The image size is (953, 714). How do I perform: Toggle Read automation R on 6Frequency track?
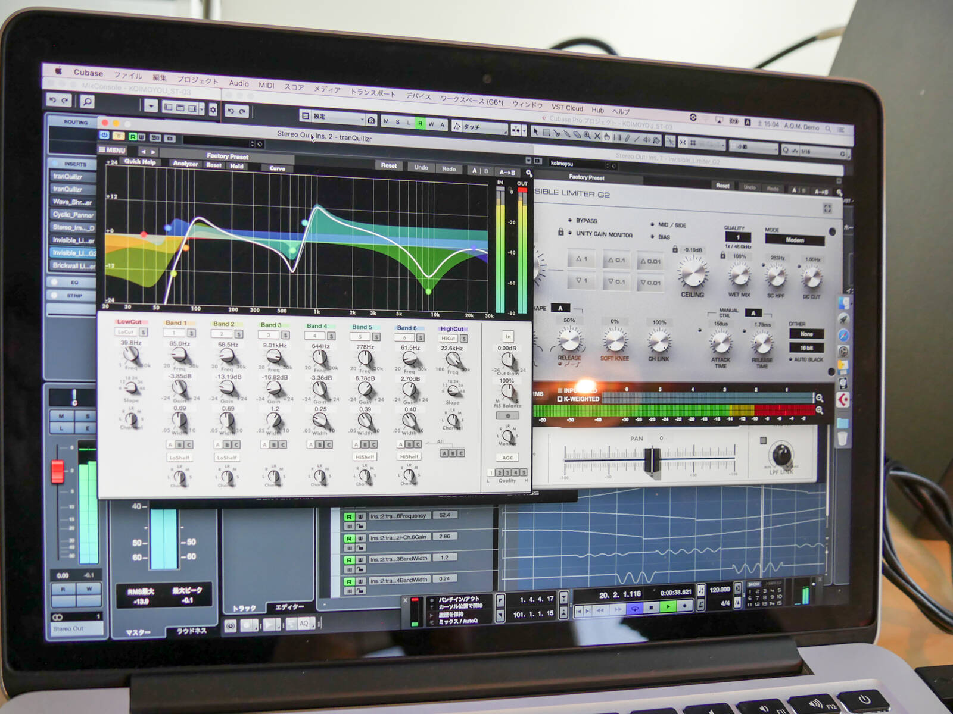pos(349,517)
